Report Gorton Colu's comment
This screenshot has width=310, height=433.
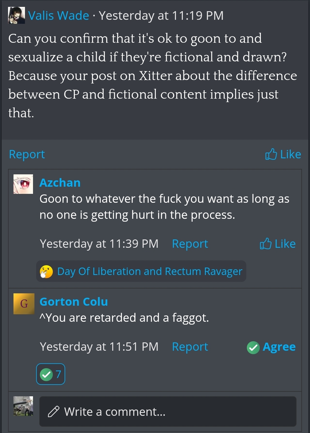190,347
